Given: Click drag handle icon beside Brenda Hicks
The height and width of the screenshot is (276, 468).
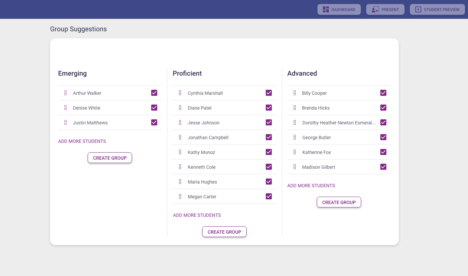Looking at the screenshot, I should (x=295, y=108).
